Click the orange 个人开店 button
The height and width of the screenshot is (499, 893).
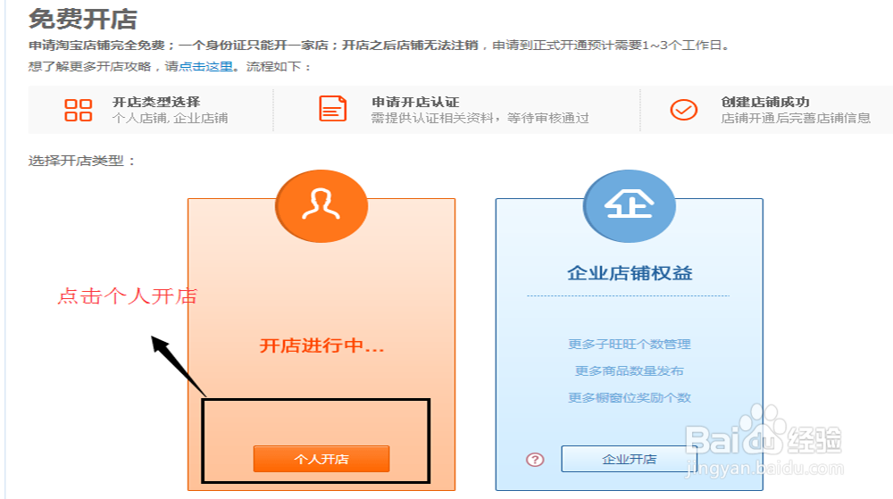pos(321,459)
